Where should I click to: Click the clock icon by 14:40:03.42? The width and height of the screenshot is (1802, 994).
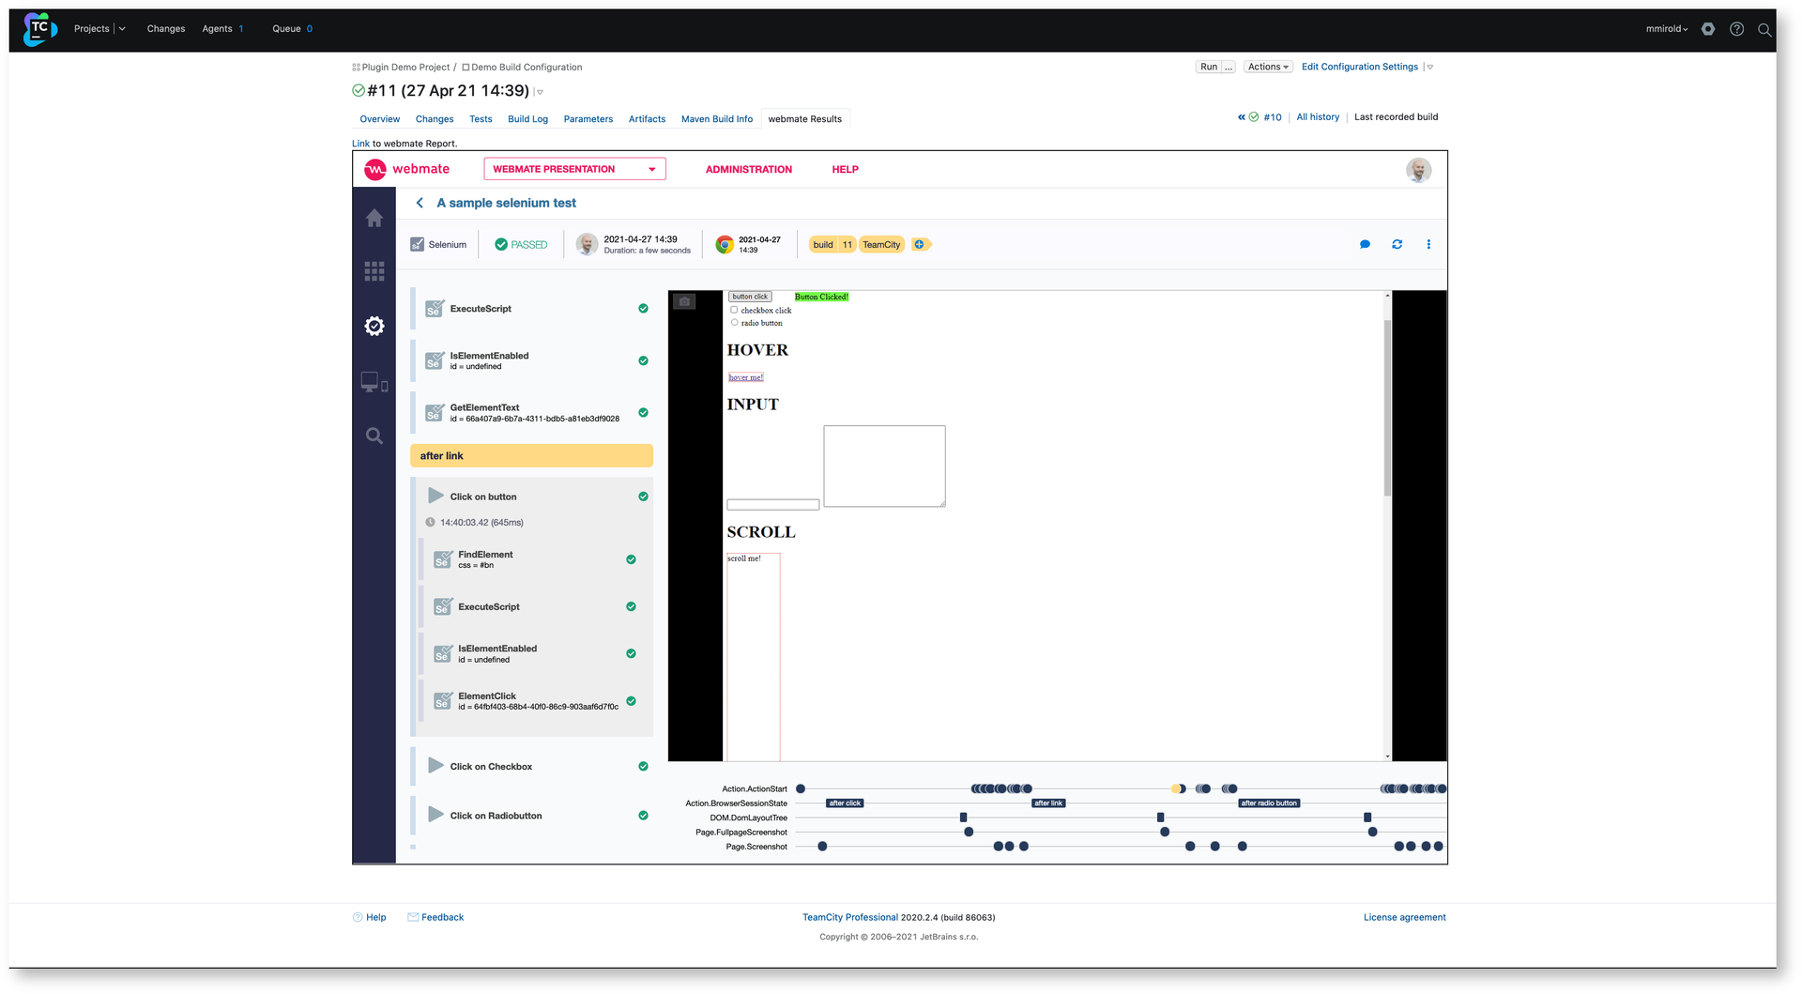tap(430, 522)
